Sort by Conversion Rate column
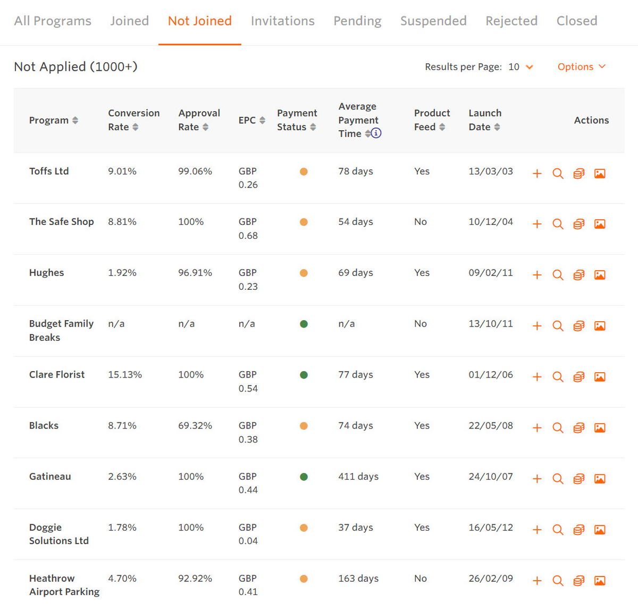This screenshot has height=611, width=638. coord(136,127)
